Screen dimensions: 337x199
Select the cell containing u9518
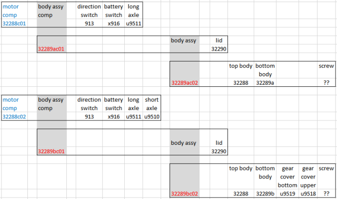308,194
